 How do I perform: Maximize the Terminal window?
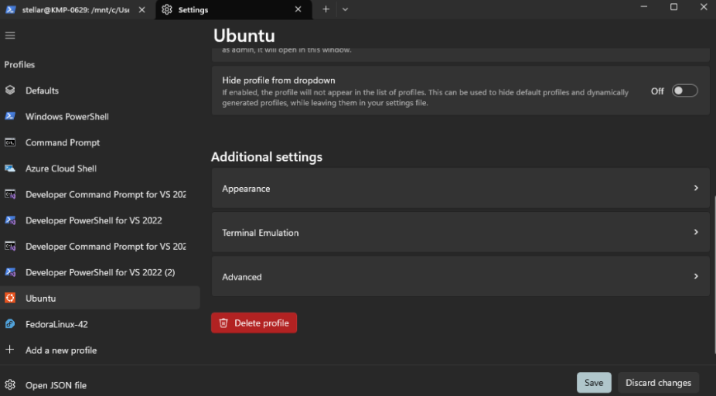click(x=673, y=7)
